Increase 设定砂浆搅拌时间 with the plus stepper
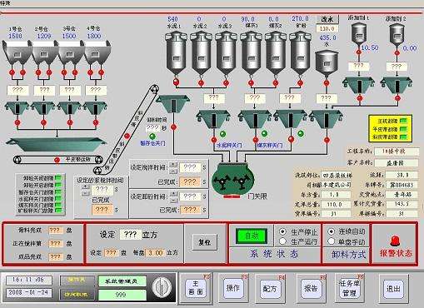This screenshot has width=424, height=308. [x=85, y=186]
